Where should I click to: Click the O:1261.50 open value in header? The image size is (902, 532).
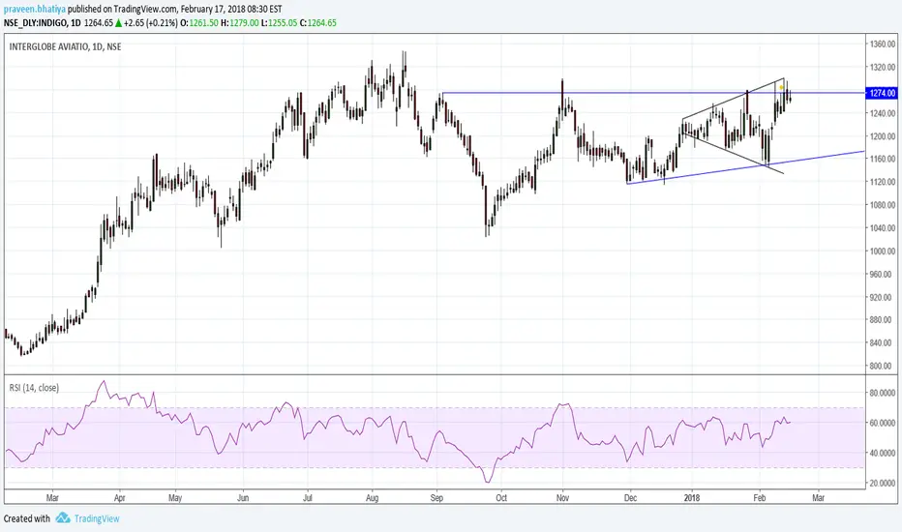(x=200, y=23)
